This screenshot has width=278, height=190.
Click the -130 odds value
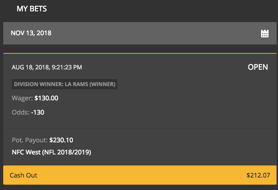38,112
